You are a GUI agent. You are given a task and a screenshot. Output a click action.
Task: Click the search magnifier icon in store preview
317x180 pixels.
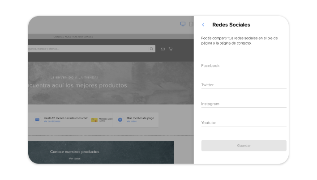(151, 49)
